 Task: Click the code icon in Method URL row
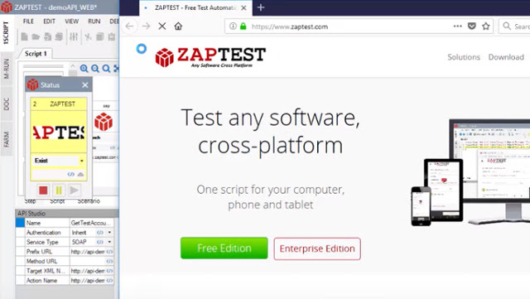click(109, 261)
